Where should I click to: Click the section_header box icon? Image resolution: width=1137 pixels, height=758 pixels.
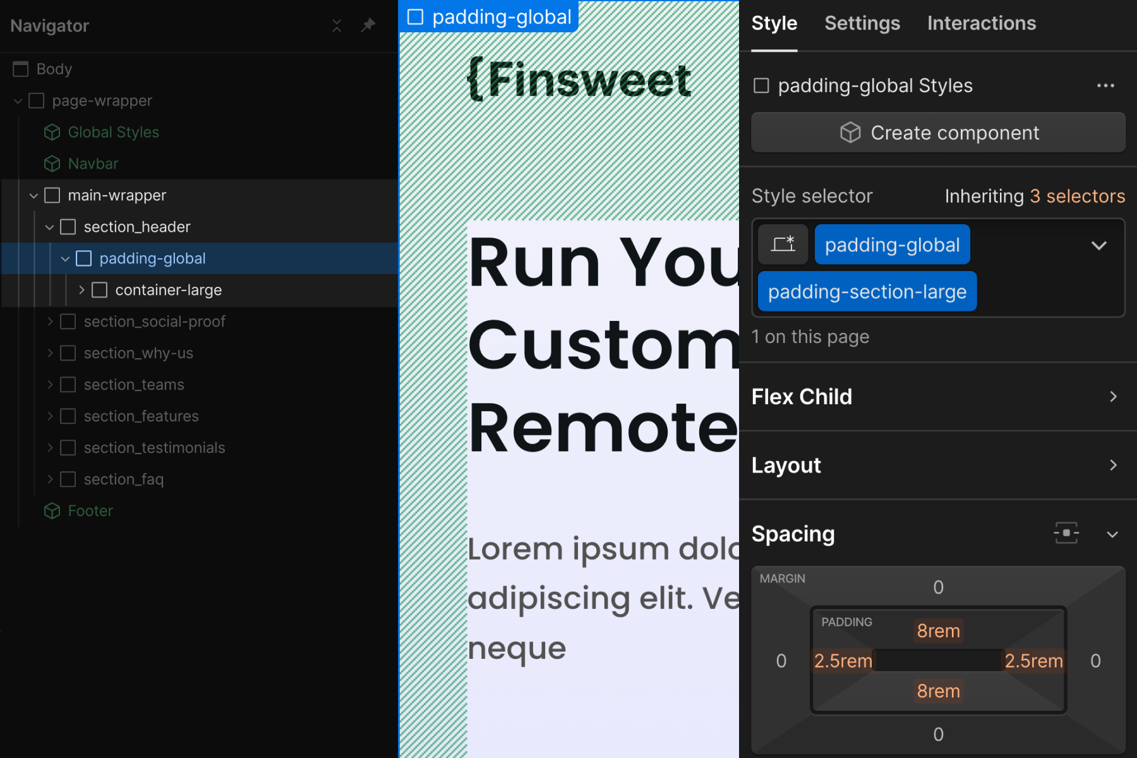pos(68,227)
